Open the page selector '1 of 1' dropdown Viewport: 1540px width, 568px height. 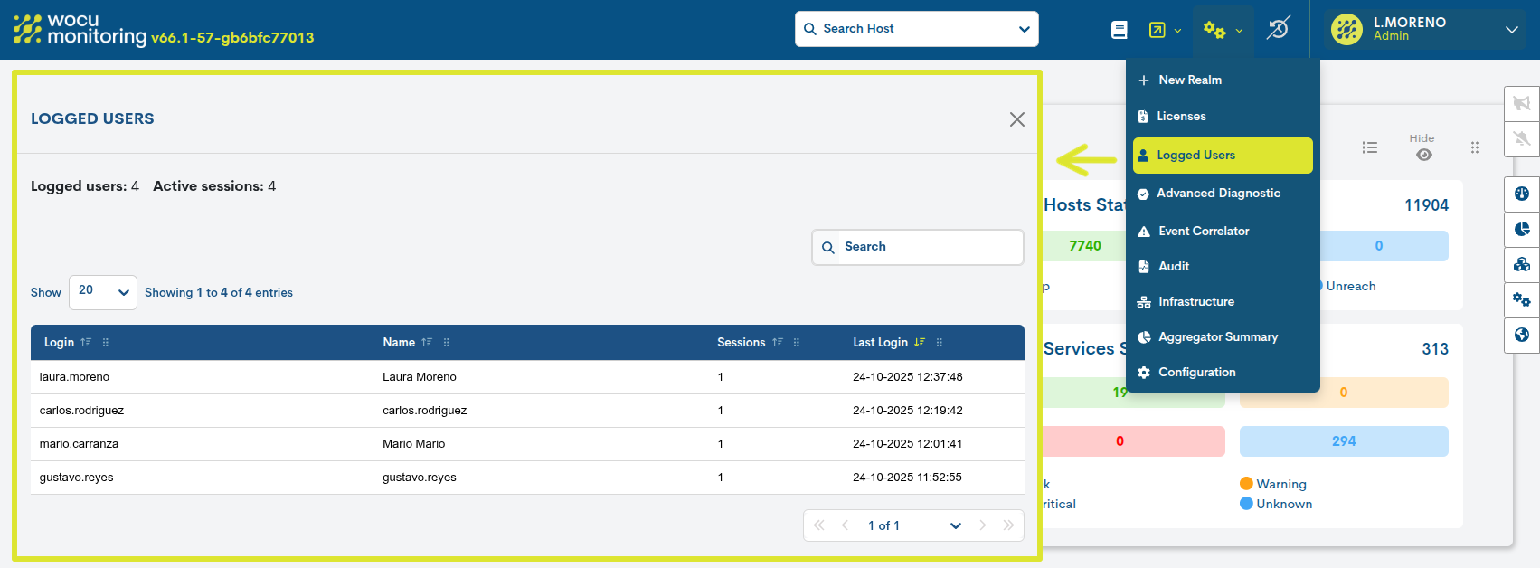(913, 525)
